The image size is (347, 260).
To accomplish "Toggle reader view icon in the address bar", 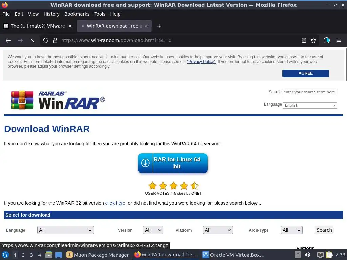I will (x=304, y=40).
